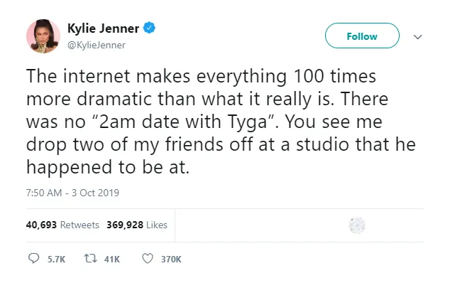Click the 5.7K reply count
The height and width of the screenshot is (283, 450).
coord(57,259)
